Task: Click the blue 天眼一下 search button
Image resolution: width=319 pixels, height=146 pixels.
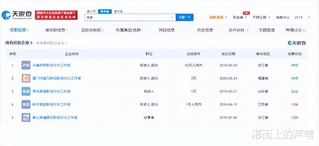Action: click(185, 17)
